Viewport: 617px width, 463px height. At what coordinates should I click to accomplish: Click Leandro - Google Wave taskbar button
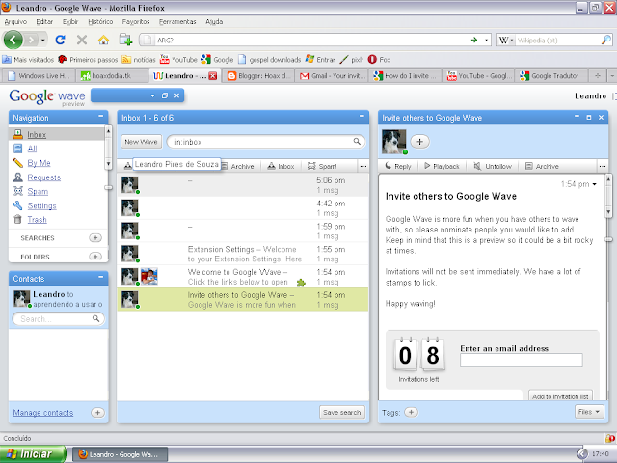pos(120,454)
